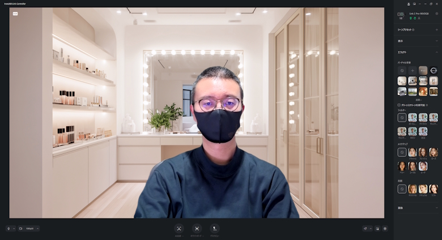Enable the green screen checkbox
Viewport: 442px width, 240px height.
pos(399,105)
